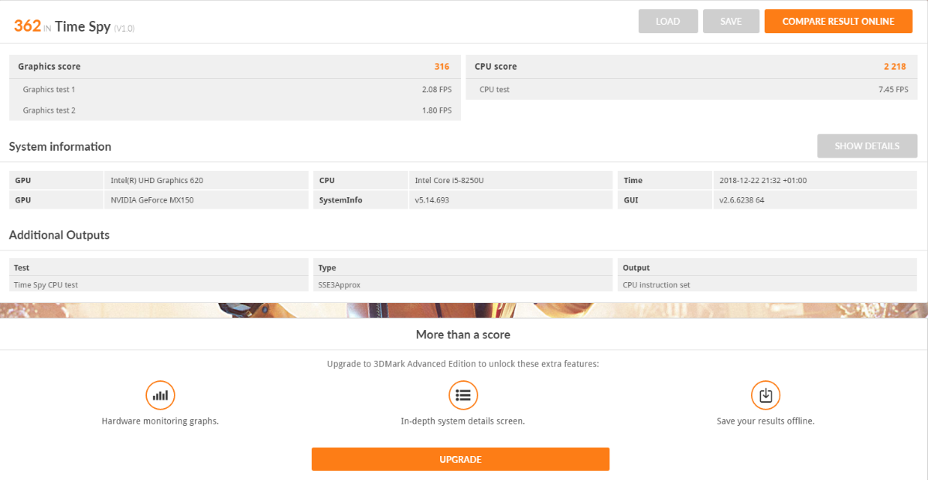Click the hardware monitoring graphs icon

pyautogui.click(x=160, y=395)
